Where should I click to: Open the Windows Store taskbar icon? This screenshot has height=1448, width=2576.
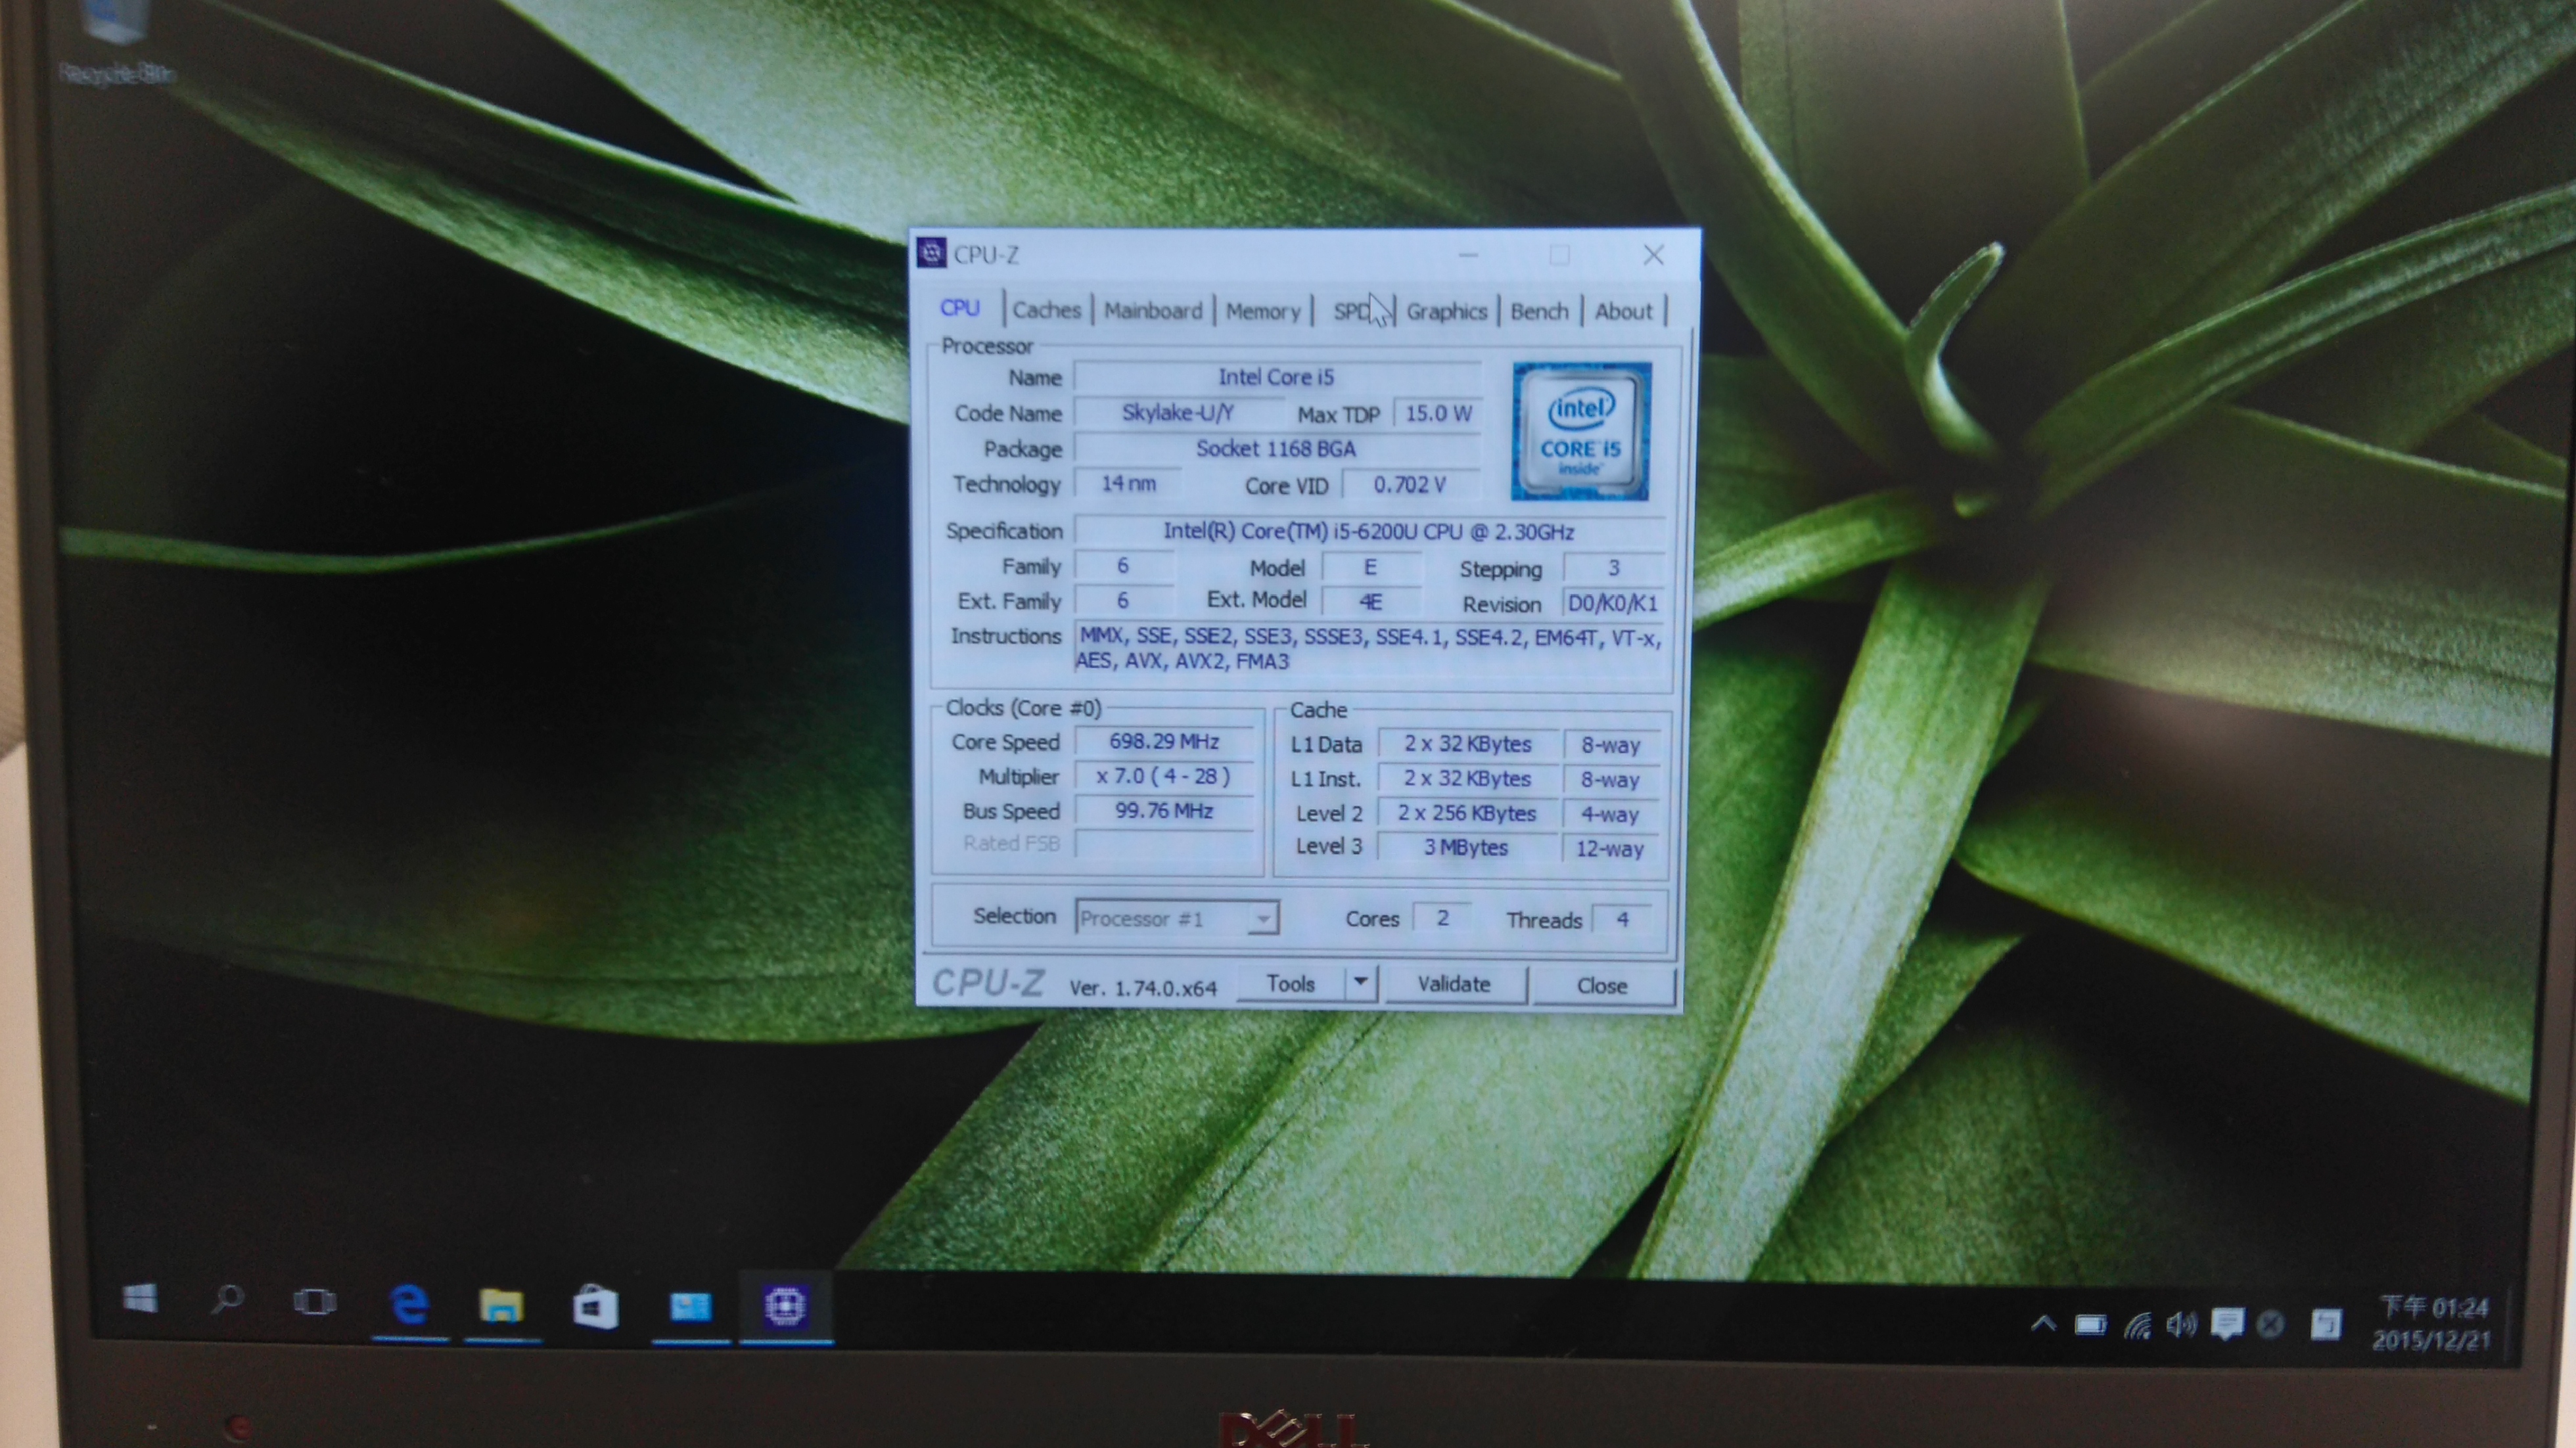(595, 1307)
